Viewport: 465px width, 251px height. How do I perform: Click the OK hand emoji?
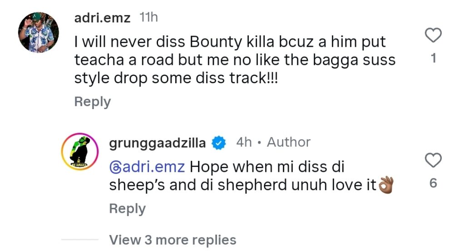coord(386,186)
